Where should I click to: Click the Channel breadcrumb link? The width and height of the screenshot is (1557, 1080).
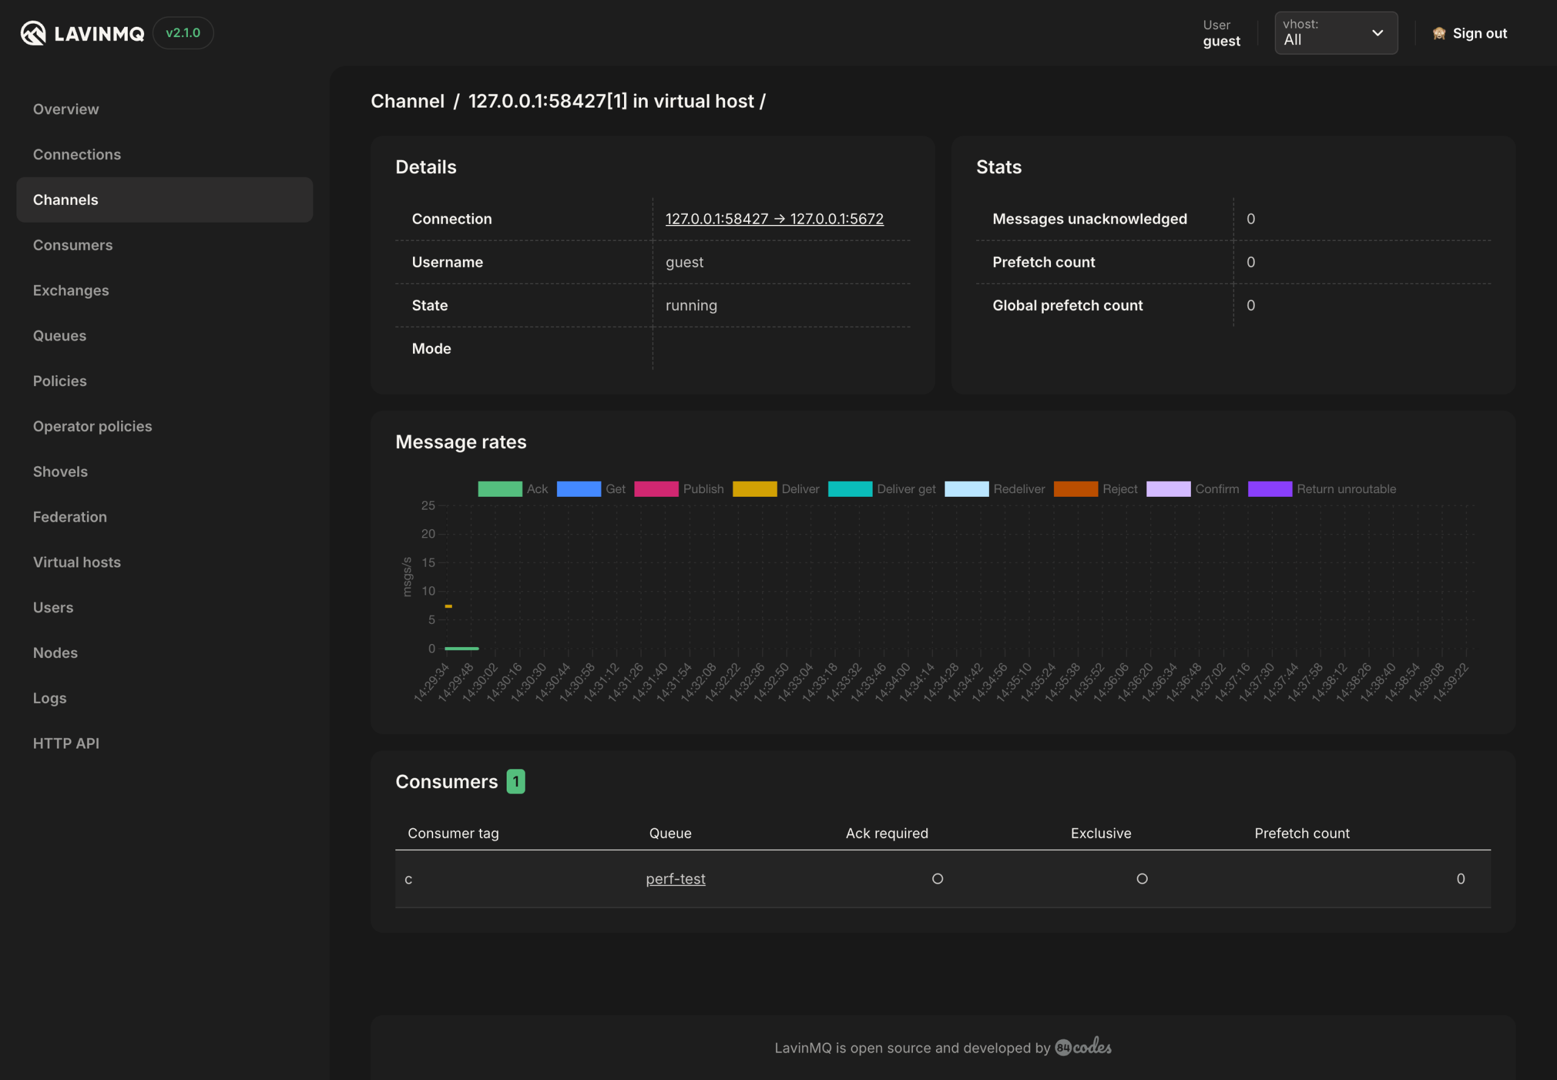pos(407,101)
